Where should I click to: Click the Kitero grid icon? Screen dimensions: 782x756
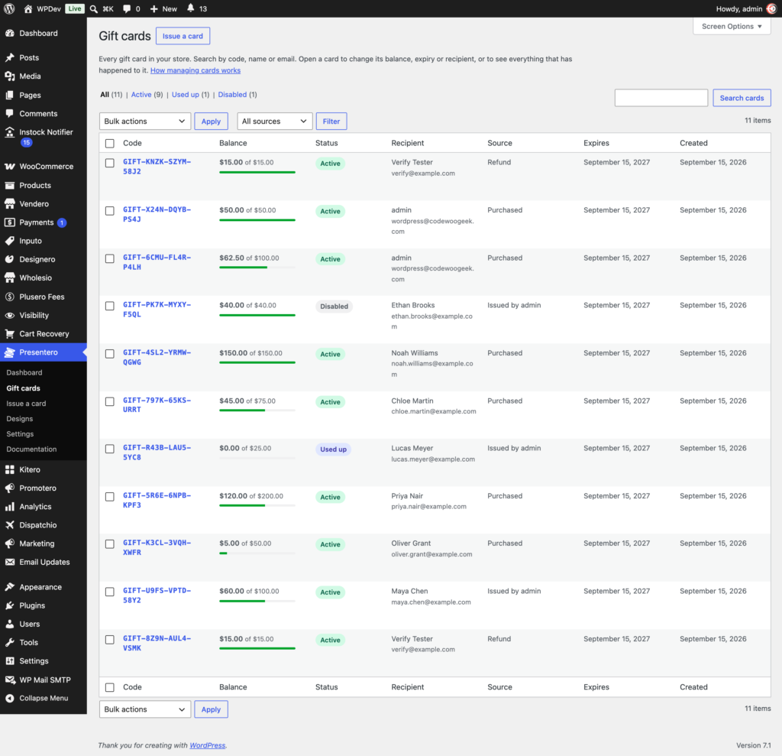point(9,469)
